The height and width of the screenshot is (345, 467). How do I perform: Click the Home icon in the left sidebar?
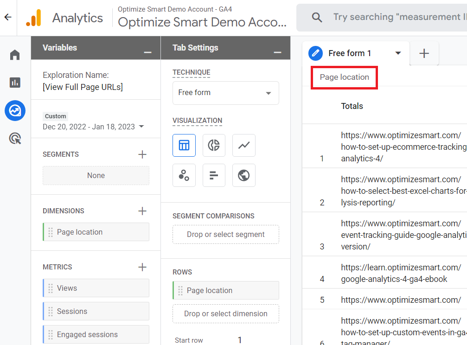click(14, 55)
